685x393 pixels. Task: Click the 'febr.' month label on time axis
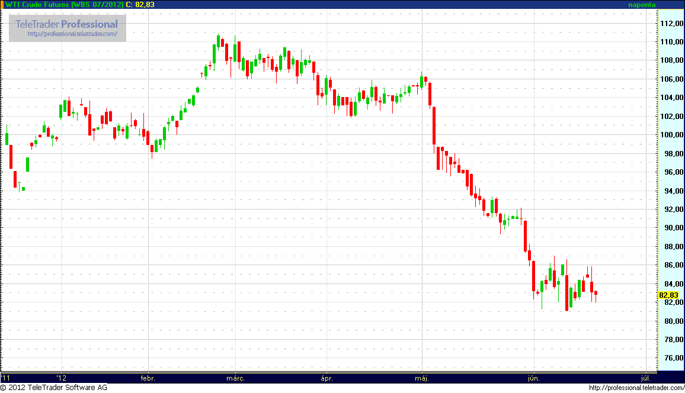(x=148, y=378)
